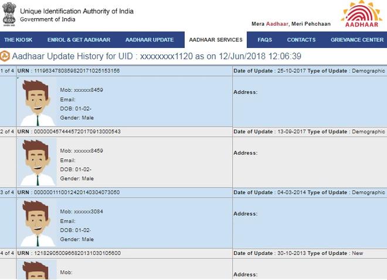Viewport: 387px width, 280px height.
Task: Select the Aadhaar Services tab
Action: 216,40
